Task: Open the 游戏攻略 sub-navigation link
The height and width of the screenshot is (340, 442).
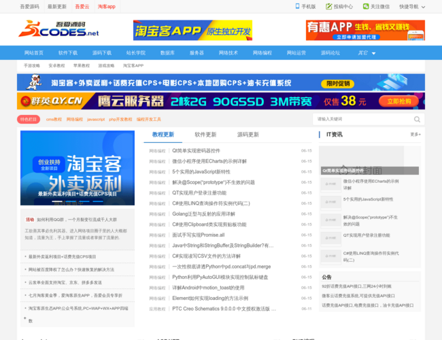Action: (106, 66)
